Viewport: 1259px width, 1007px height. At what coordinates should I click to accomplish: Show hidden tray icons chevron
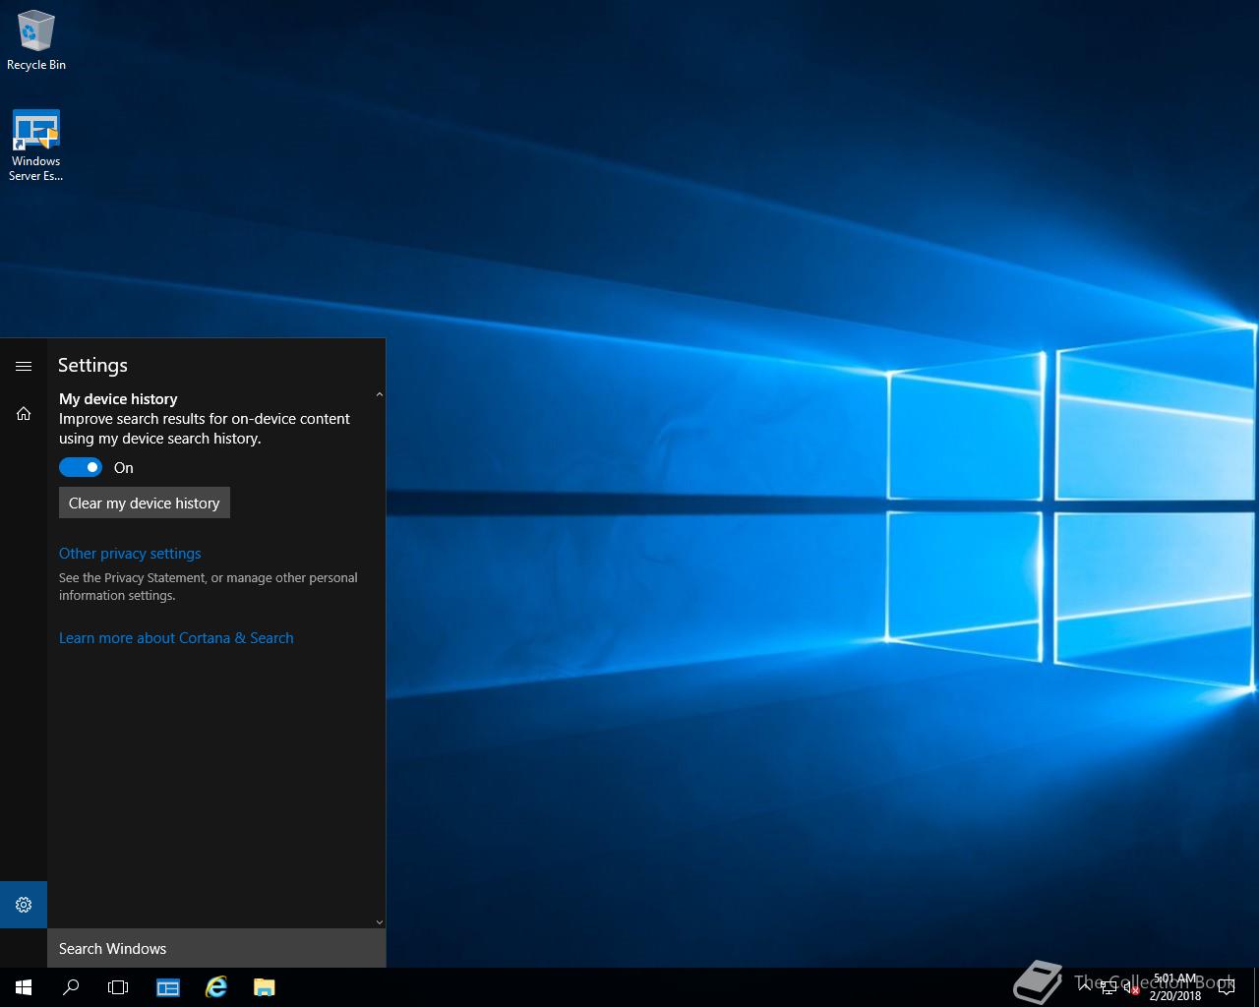point(1085,987)
